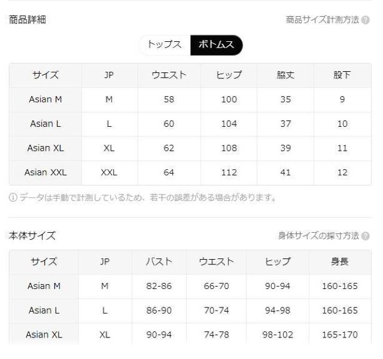Screen dimensions: 383x359
Task: Click the help icon beside 身体サイズの採寸方法
Action: pos(366,236)
